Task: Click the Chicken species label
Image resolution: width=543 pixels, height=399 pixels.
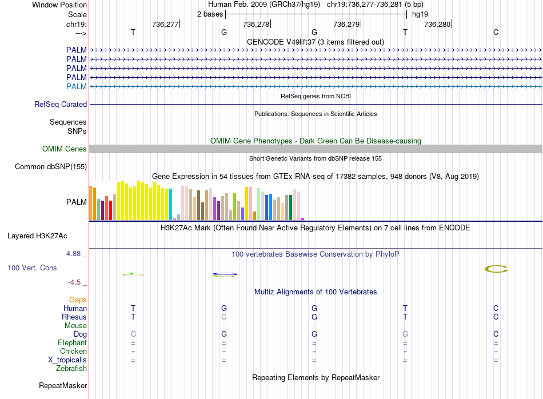Action: [x=73, y=351]
